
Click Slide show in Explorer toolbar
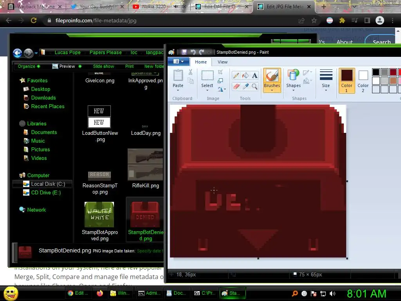pyautogui.click(x=103, y=66)
